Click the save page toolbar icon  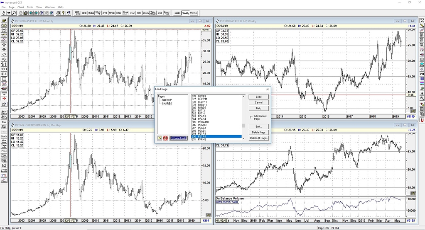click(26, 13)
